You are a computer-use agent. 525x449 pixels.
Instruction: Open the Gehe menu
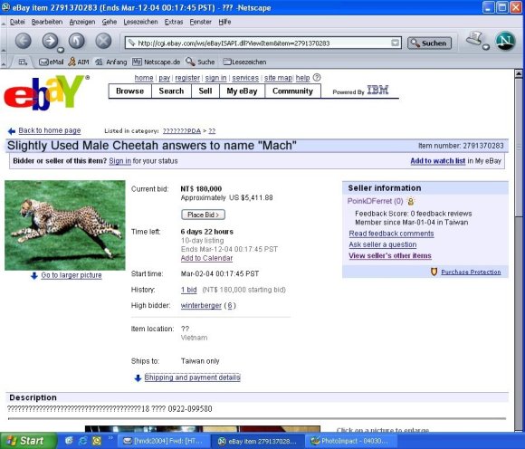(110, 22)
